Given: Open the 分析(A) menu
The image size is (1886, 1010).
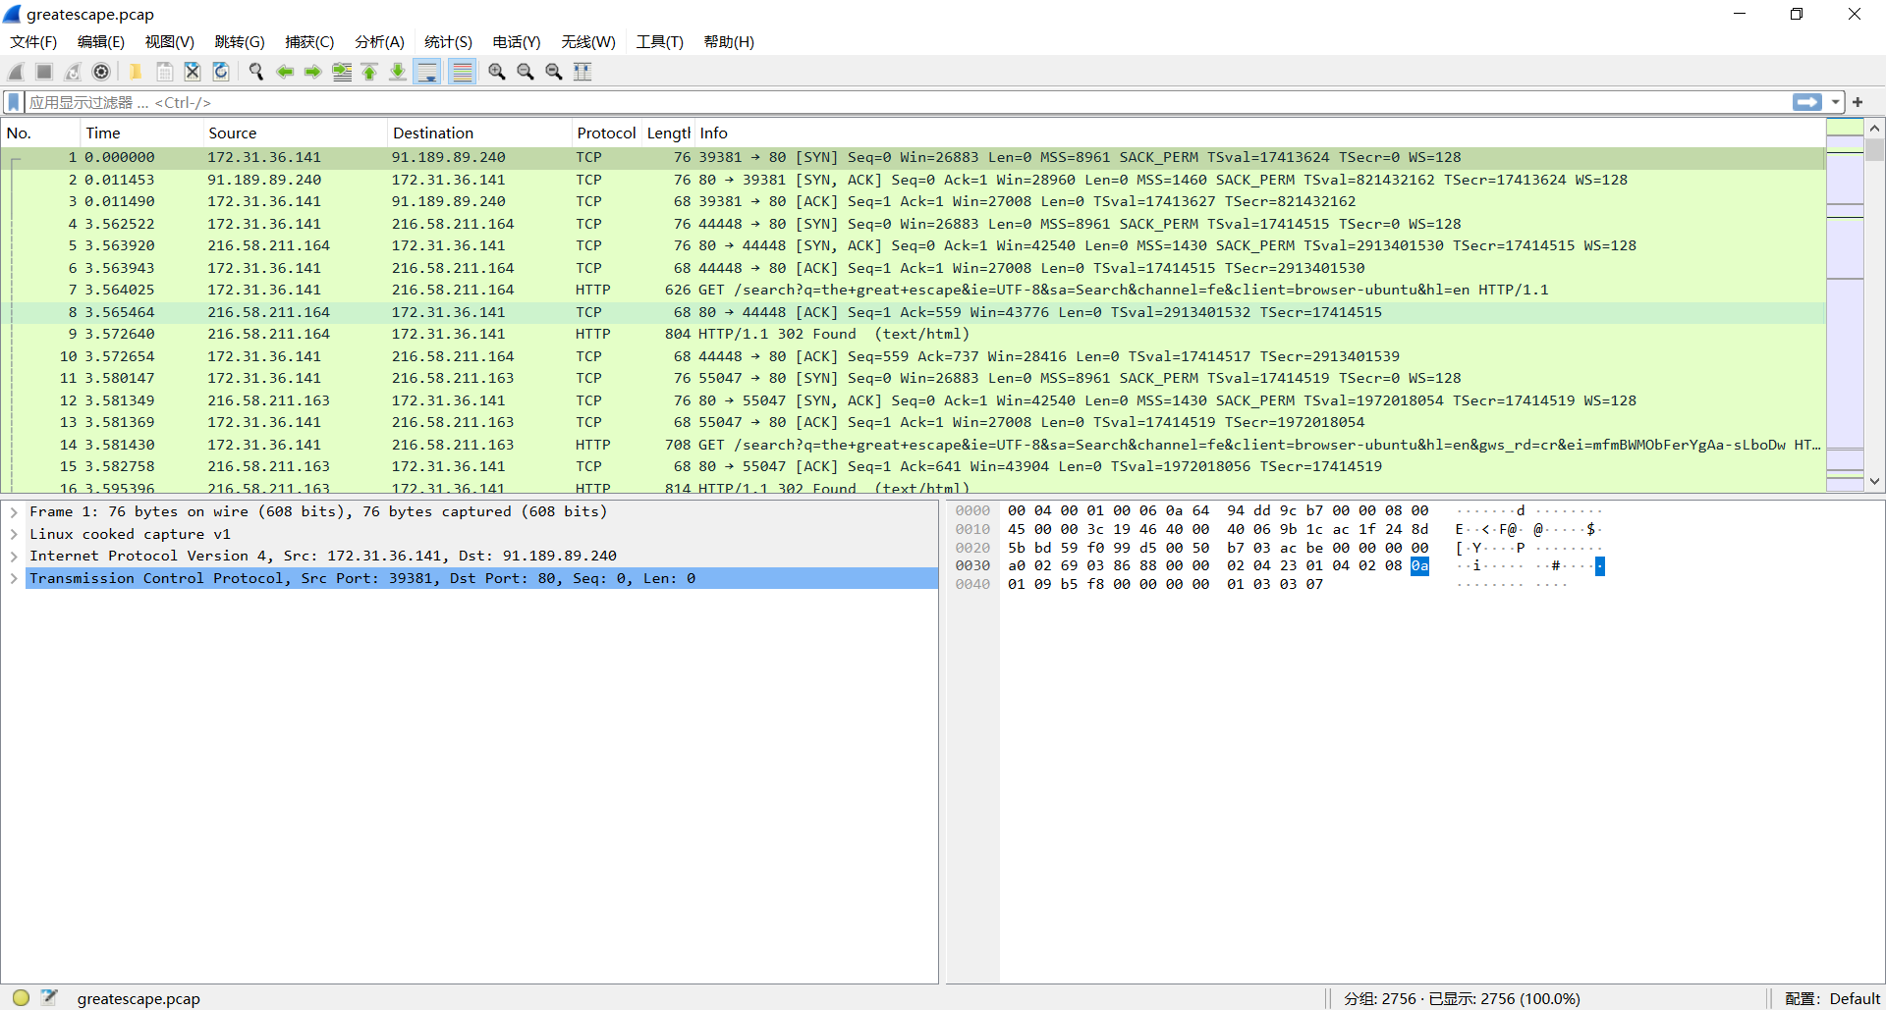Looking at the screenshot, I should [379, 41].
